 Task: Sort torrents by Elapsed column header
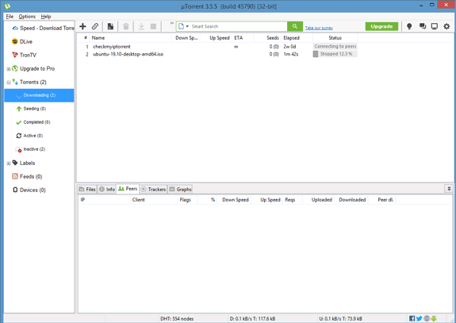[297, 38]
